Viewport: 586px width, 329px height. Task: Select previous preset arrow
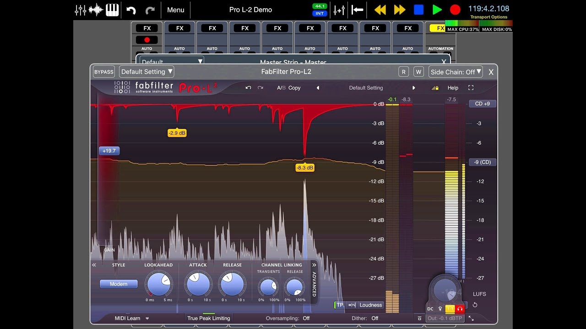[x=318, y=88]
